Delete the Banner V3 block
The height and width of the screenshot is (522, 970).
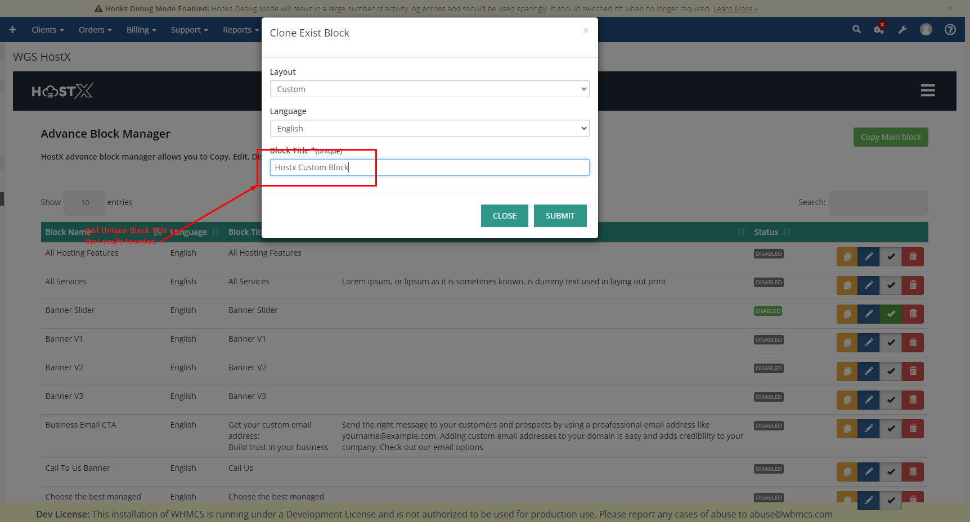pyautogui.click(x=913, y=400)
